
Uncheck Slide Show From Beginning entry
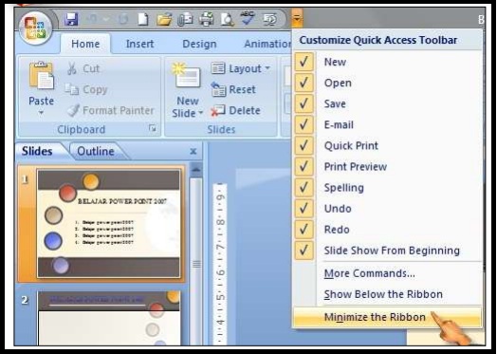click(388, 251)
